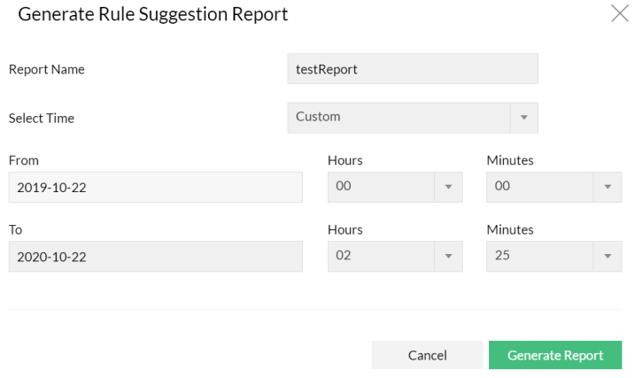Click the arrow icon on From Hours
635x378 pixels.
[447, 187]
